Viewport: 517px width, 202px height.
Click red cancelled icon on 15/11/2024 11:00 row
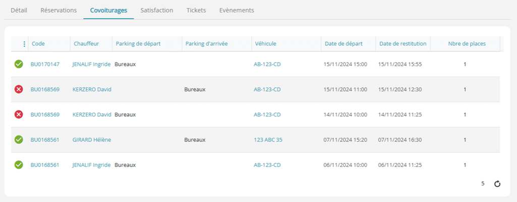[x=19, y=89]
